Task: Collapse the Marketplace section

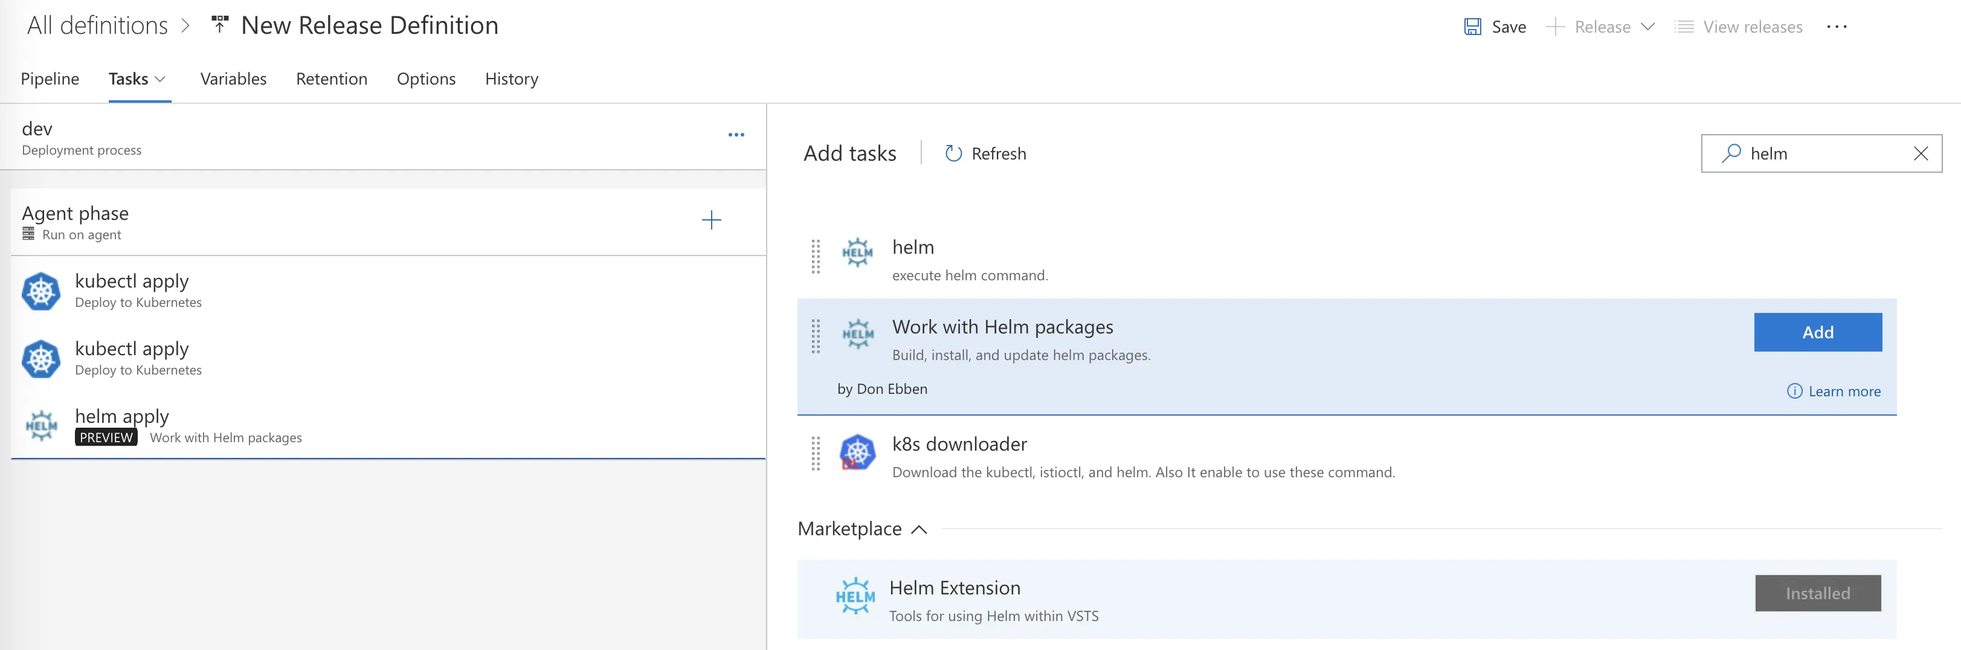Action: click(919, 529)
